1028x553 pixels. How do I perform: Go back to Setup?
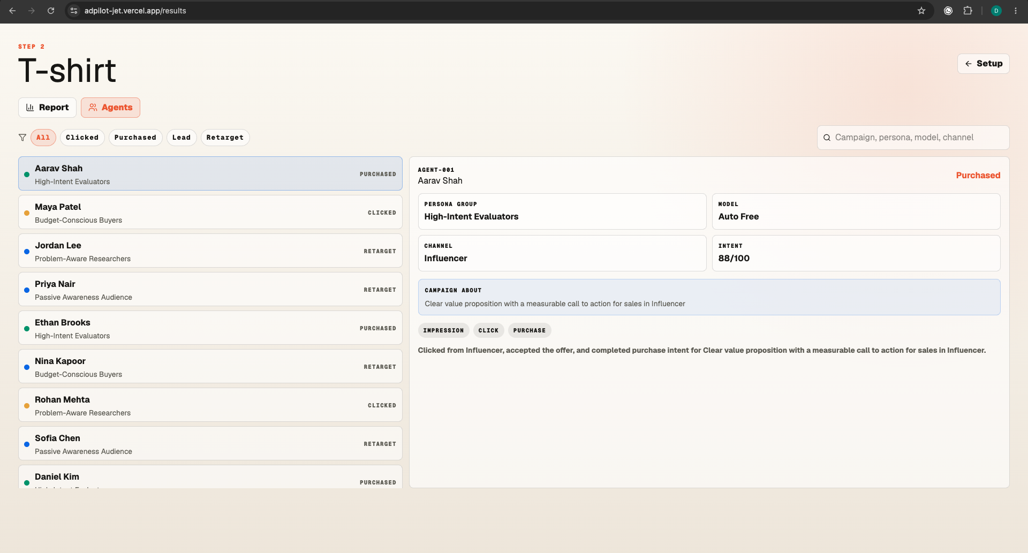[x=984, y=64]
